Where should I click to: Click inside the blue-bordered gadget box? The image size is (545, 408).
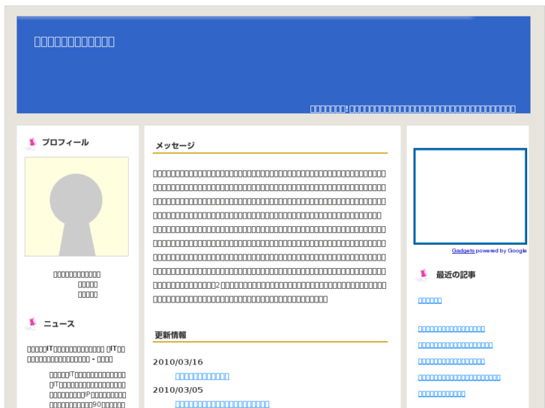[x=470, y=196]
